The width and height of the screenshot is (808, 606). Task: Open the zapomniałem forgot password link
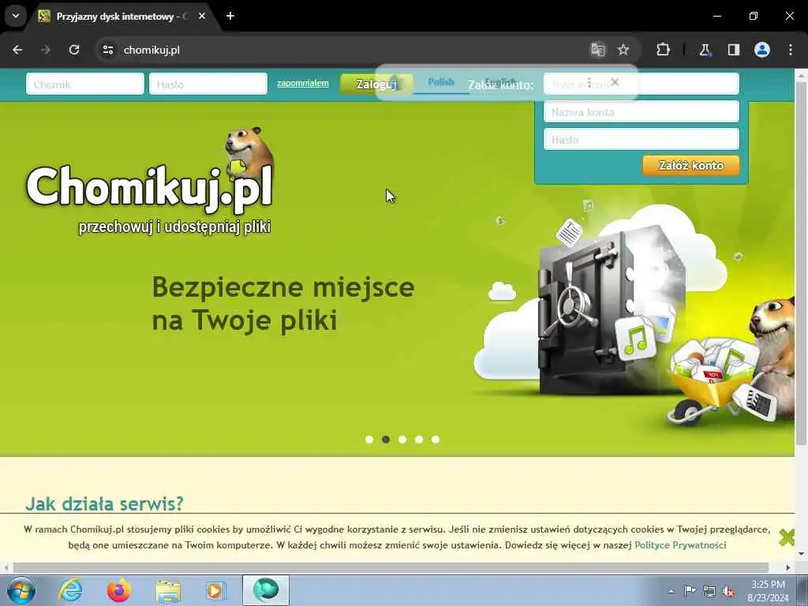(x=302, y=83)
